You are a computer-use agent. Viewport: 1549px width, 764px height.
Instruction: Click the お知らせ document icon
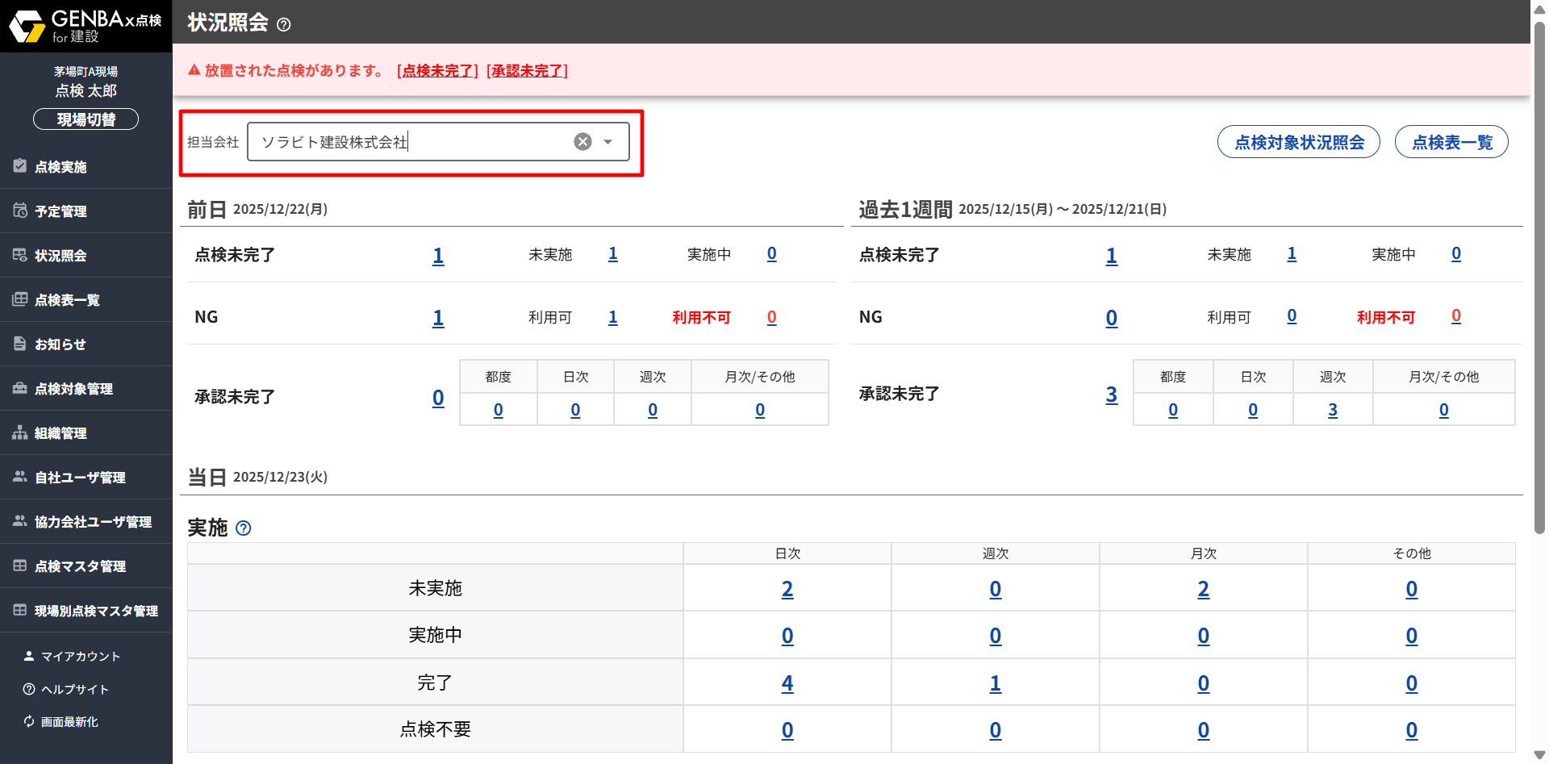pyautogui.click(x=20, y=344)
